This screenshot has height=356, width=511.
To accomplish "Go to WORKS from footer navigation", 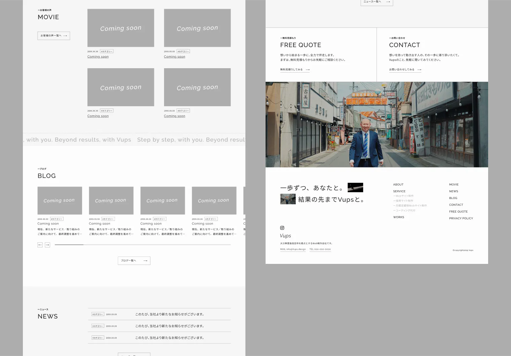I will (398, 217).
